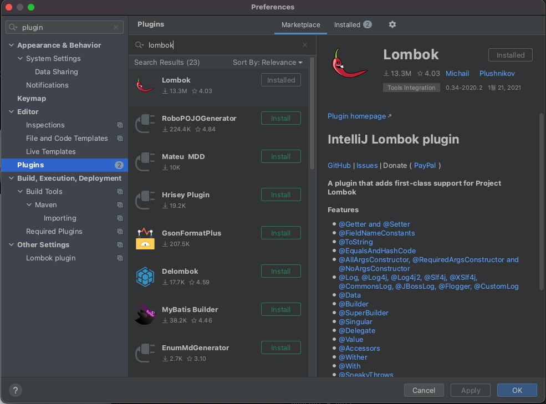The height and width of the screenshot is (404, 546).
Task: Switch to the Marketplace tab
Action: point(300,25)
